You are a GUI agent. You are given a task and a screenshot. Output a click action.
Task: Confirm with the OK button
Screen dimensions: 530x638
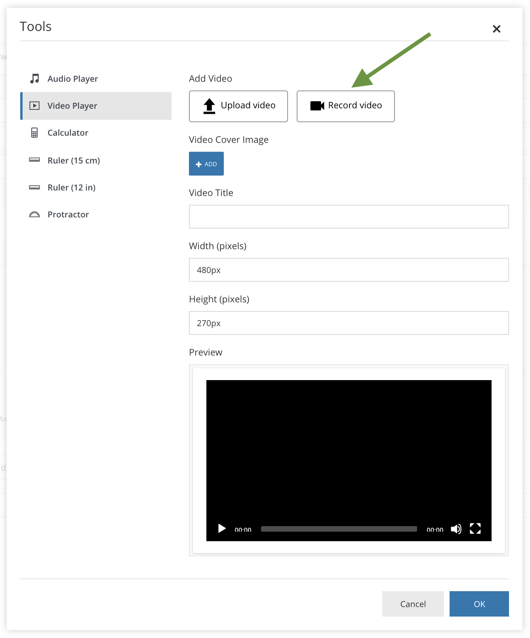[479, 604]
